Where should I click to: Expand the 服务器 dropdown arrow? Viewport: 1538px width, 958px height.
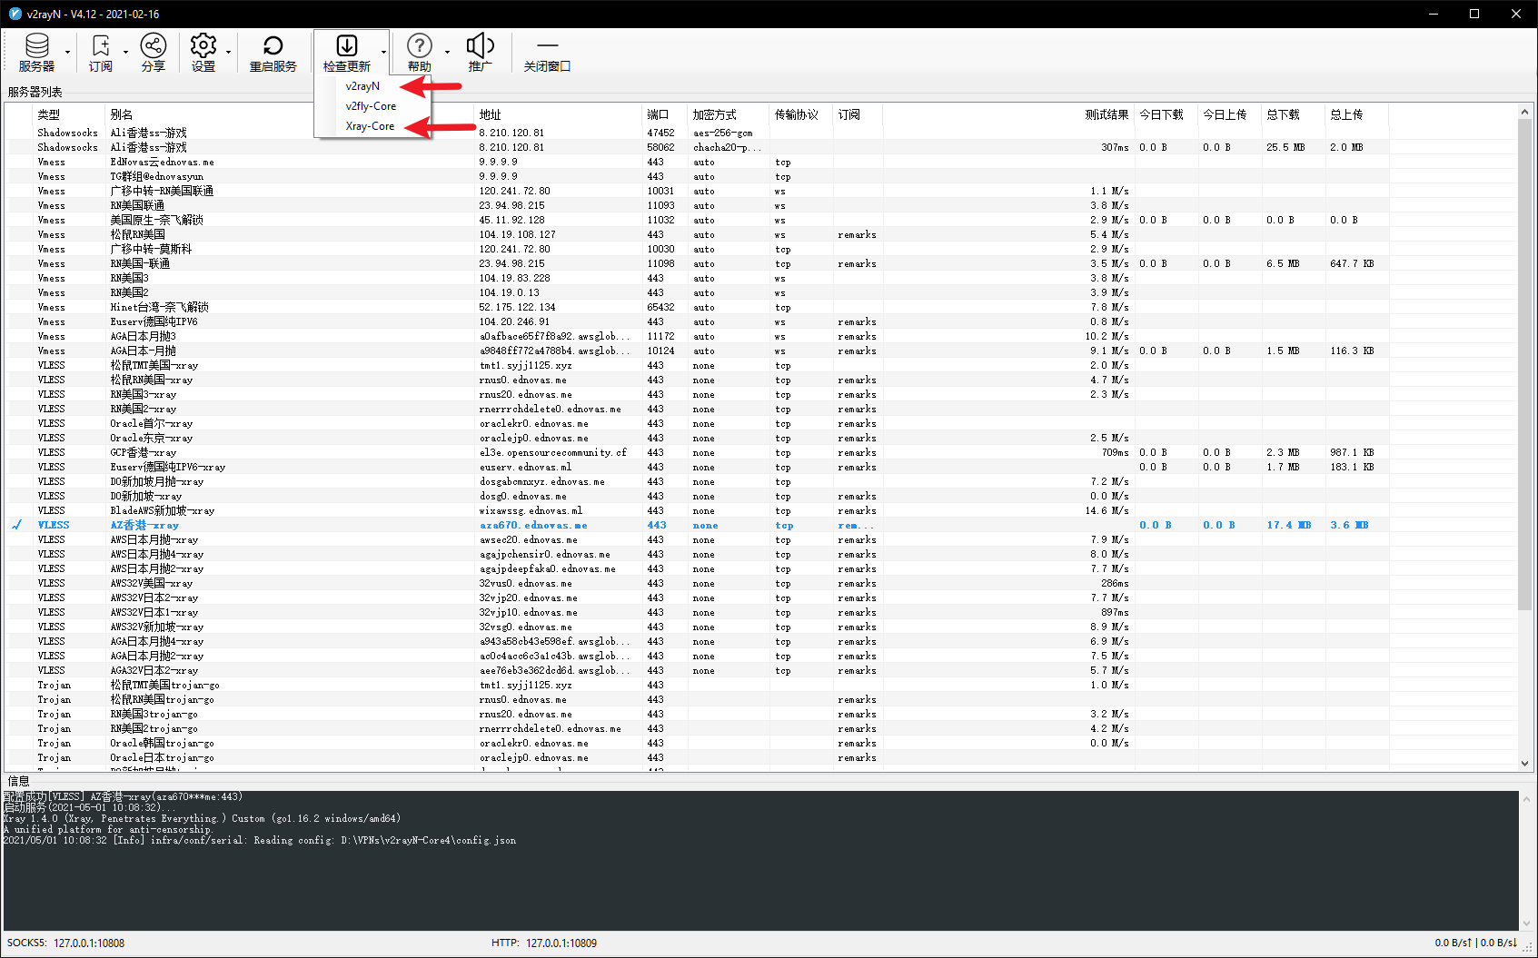coord(67,53)
